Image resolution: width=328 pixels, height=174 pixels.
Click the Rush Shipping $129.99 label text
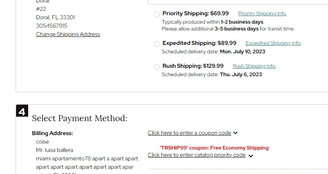tap(193, 66)
